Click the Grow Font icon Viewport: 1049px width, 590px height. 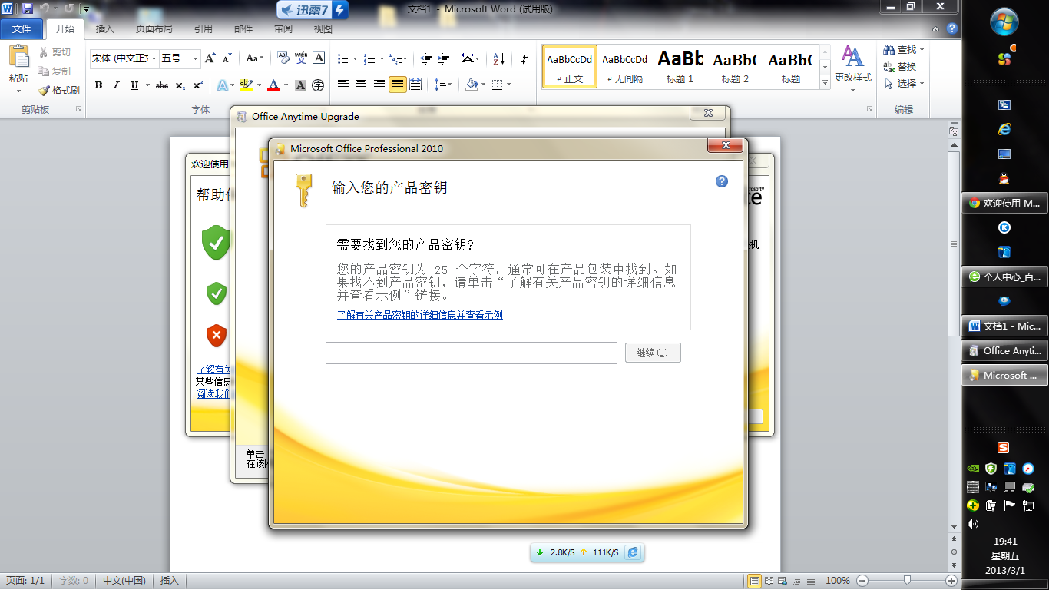(x=210, y=58)
